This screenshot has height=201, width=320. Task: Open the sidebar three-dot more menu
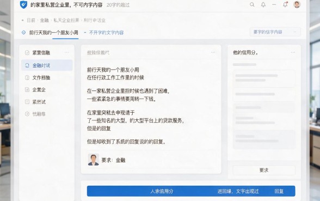(x=66, y=52)
